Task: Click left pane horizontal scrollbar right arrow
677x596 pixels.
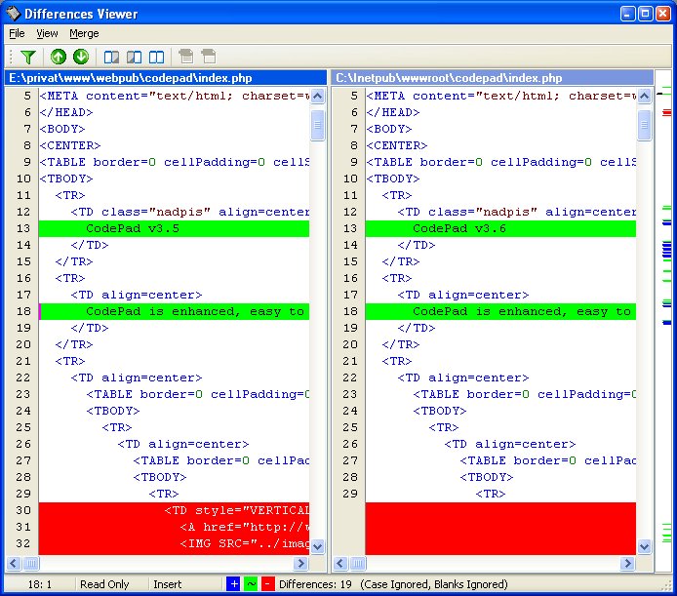Action: (x=302, y=564)
